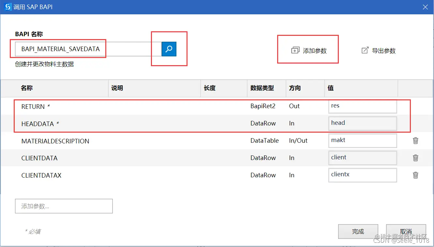Click the In direction of HEADDATA row
This screenshot has height=247, width=434.
point(292,123)
